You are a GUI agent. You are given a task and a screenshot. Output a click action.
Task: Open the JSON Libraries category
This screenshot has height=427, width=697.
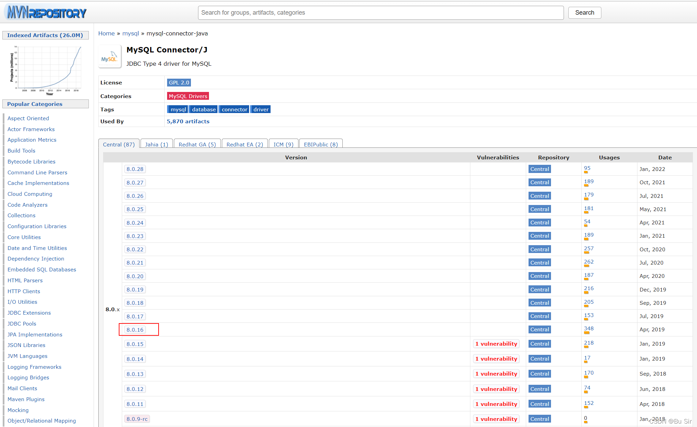(26, 345)
